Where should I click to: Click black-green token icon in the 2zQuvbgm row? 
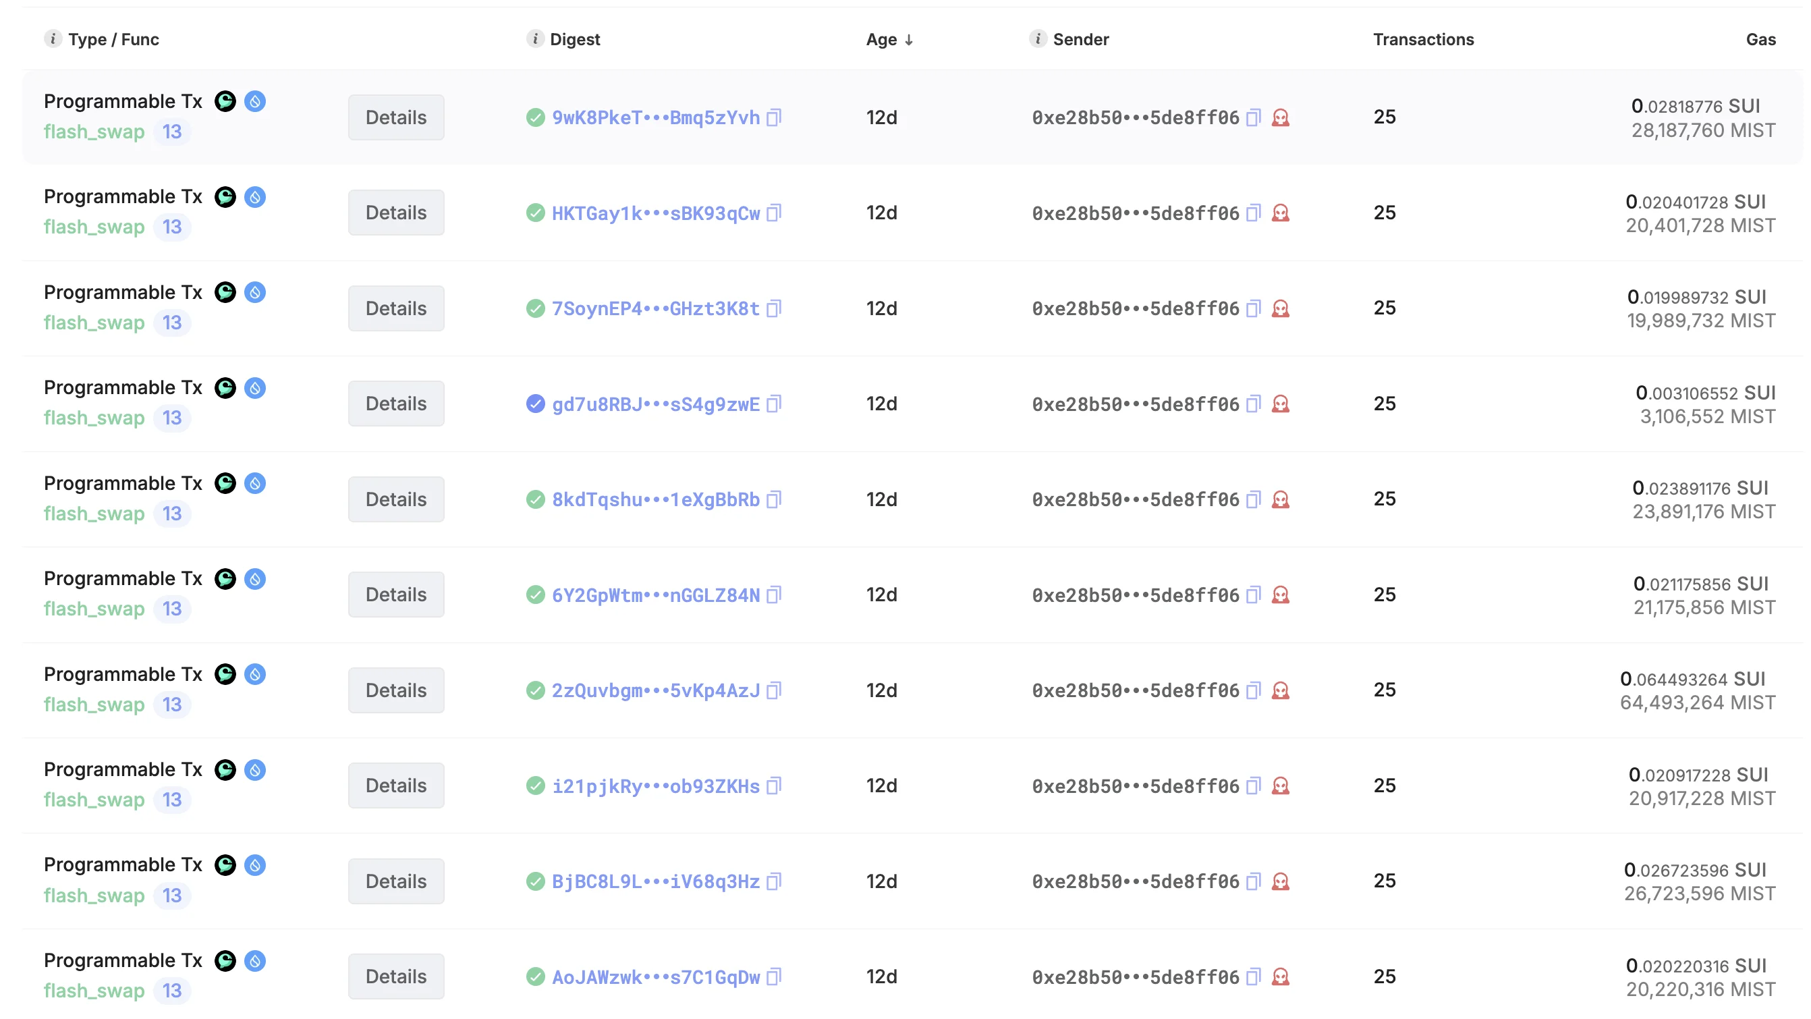click(225, 674)
